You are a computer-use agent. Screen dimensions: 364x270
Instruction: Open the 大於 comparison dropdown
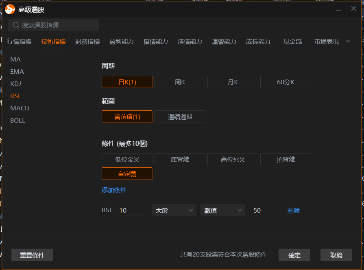coord(174,211)
